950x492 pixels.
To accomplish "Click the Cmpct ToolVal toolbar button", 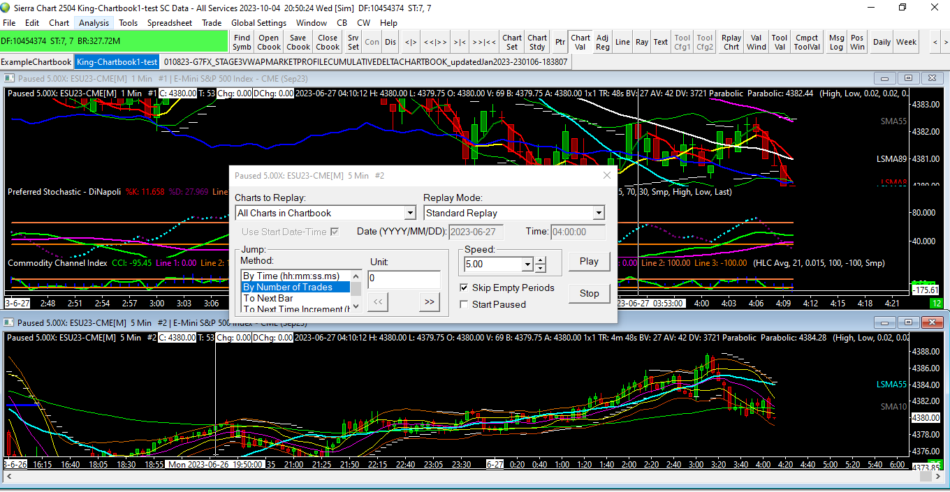I will (x=807, y=42).
